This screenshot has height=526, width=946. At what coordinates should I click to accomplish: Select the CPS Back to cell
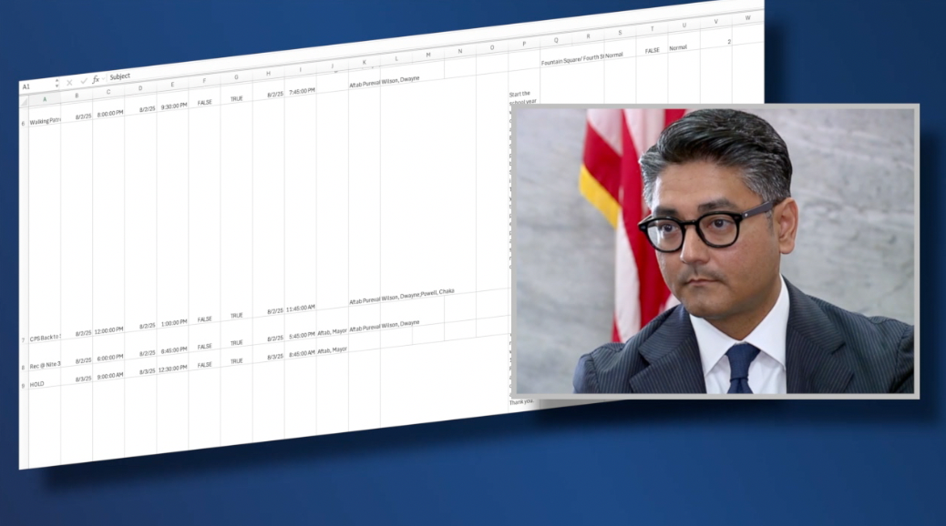tap(45, 339)
